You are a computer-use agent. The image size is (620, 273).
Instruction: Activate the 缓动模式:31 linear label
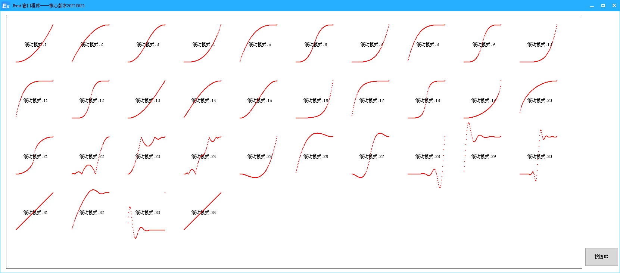(x=36, y=212)
